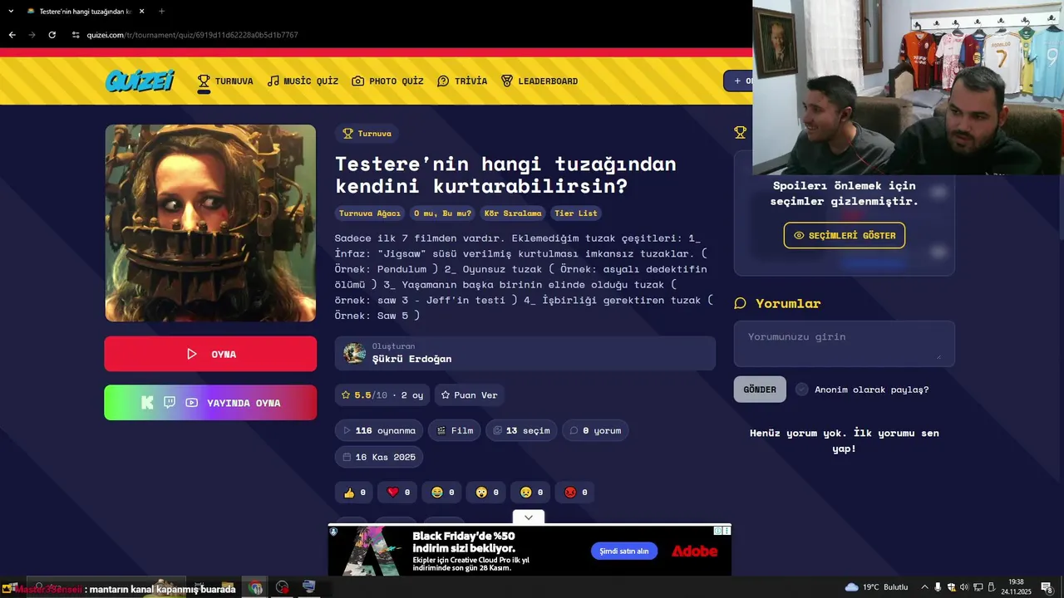The image size is (1064, 598).
Task: React with the sad emoji
Action: [x=531, y=493]
